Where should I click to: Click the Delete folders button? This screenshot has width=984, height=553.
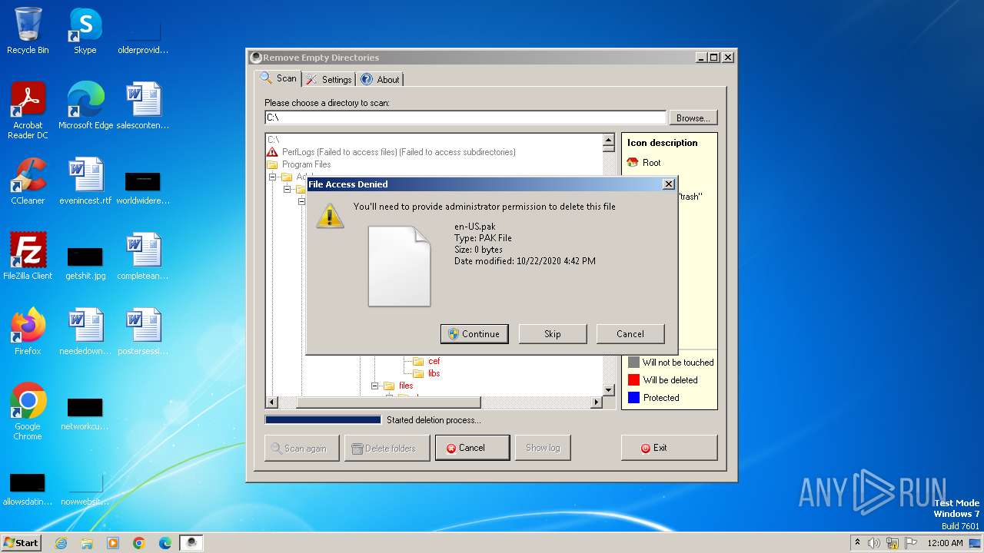(387, 448)
